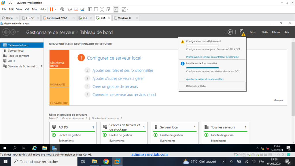295x166 pixels.
Task: Click Send Ctrl+Alt+Del toolbar icon
Action: [62, 9]
